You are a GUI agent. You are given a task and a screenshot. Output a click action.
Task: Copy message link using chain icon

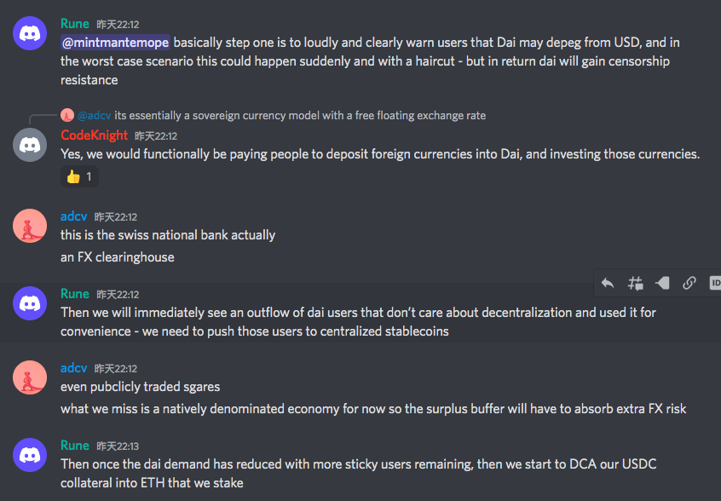(689, 284)
